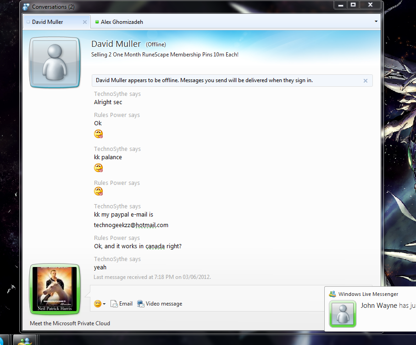Open the conversation tabs overflow dropdown arrow
Screen dimensions: 416x345
coord(376,21)
